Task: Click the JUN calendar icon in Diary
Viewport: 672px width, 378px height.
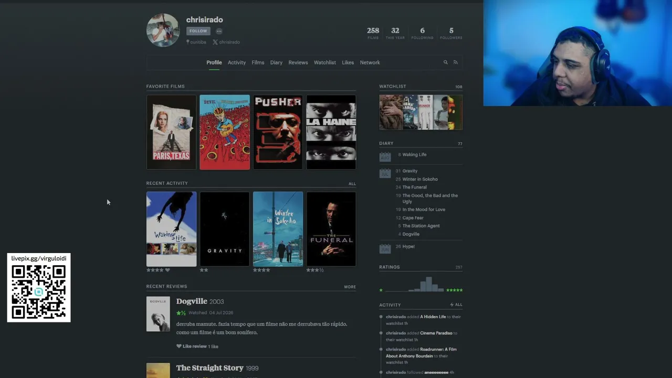Action: [385, 248]
